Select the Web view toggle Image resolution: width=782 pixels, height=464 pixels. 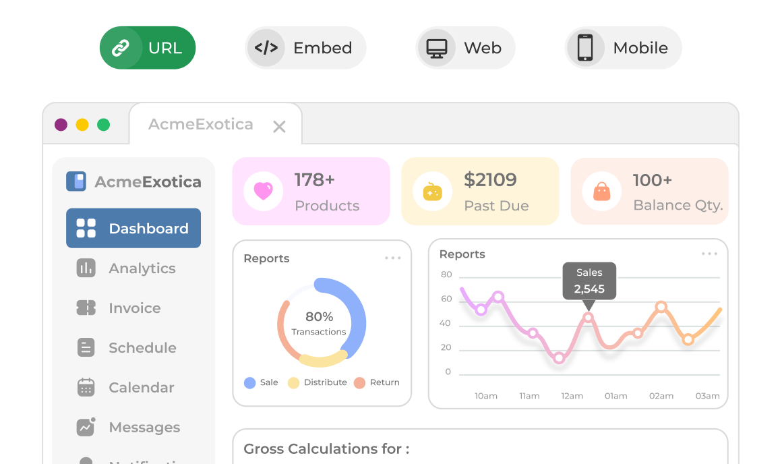pos(465,48)
